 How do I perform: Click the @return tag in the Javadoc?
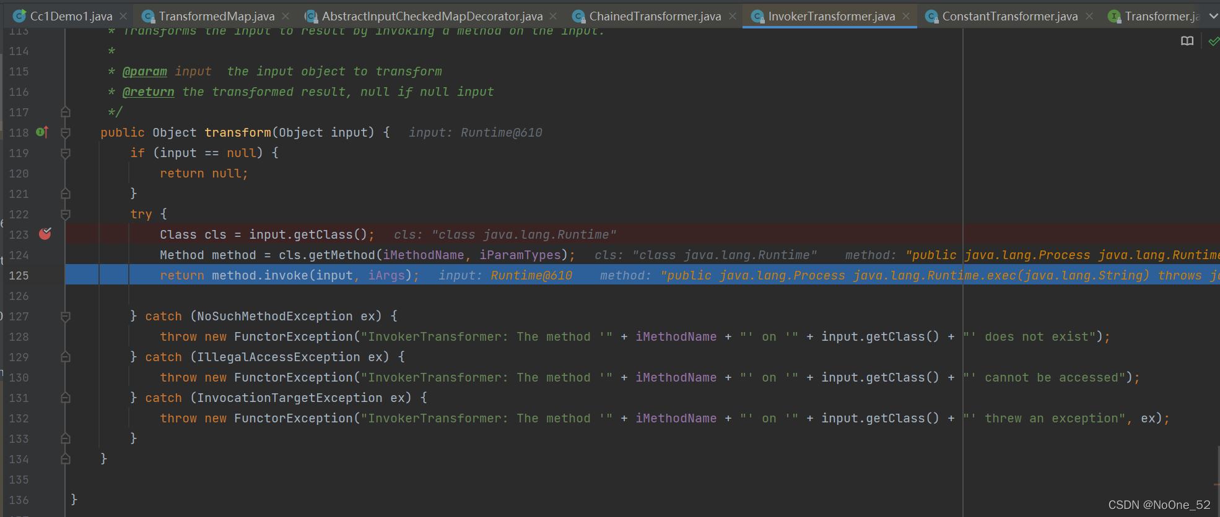tap(149, 92)
